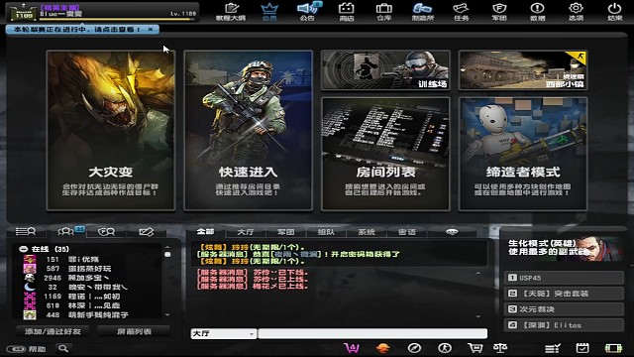Open the 缔造者模式 studio mode card
634x357 pixels.
click(x=523, y=154)
